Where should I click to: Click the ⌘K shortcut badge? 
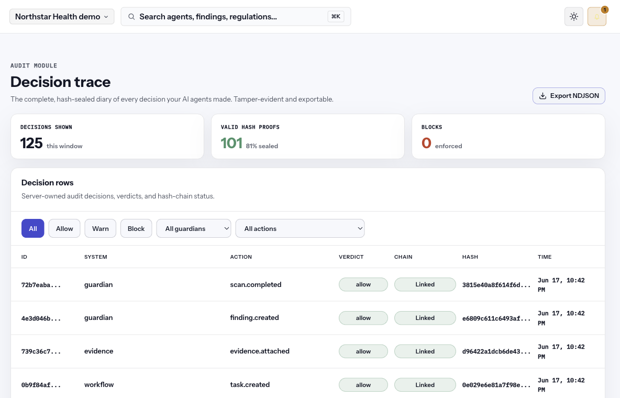[336, 16]
